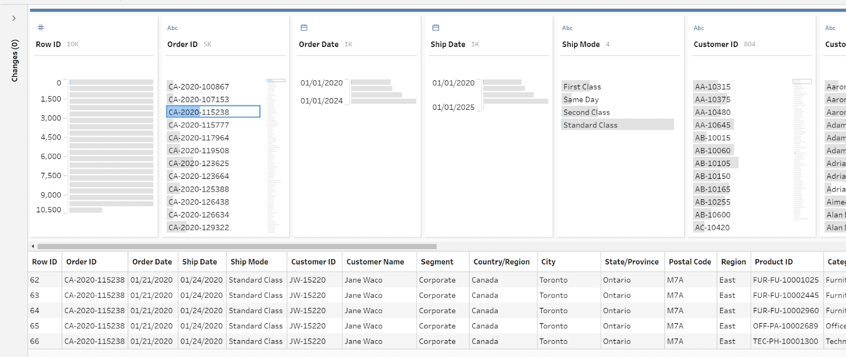This screenshot has width=846, height=357.
Task: Click the Ship Mode Abc data type icon
Action: pyautogui.click(x=567, y=28)
